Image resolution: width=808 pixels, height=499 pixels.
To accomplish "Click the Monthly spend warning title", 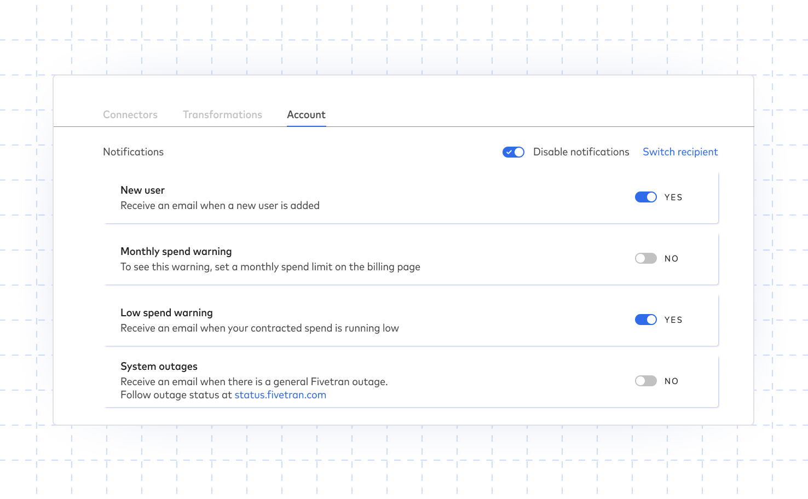I will pos(176,252).
